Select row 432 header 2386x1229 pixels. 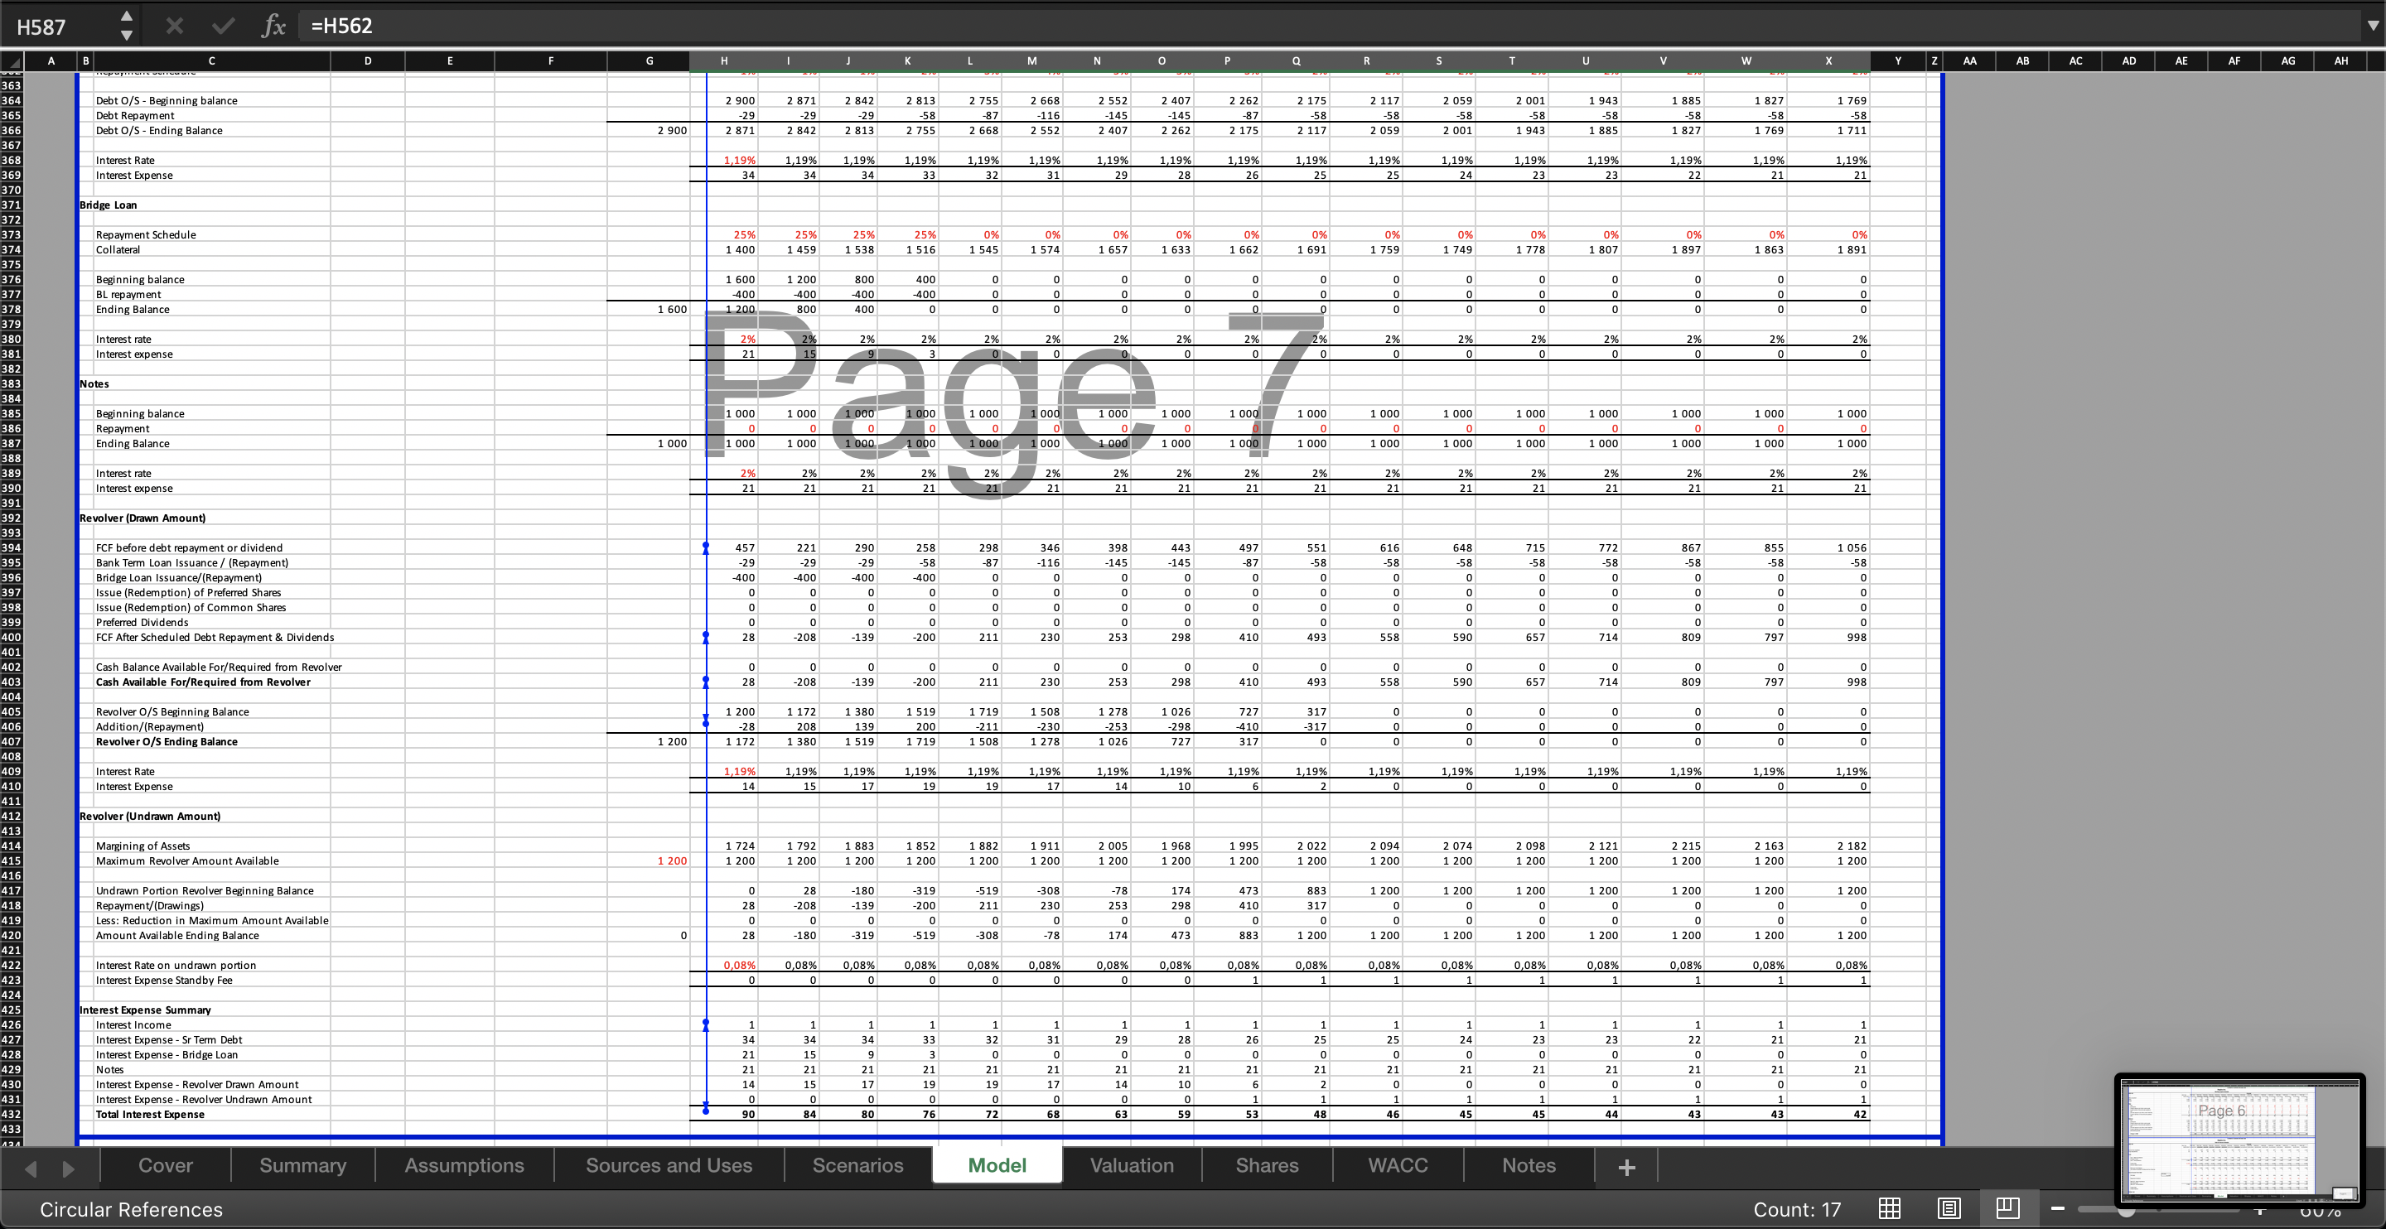coord(11,1114)
